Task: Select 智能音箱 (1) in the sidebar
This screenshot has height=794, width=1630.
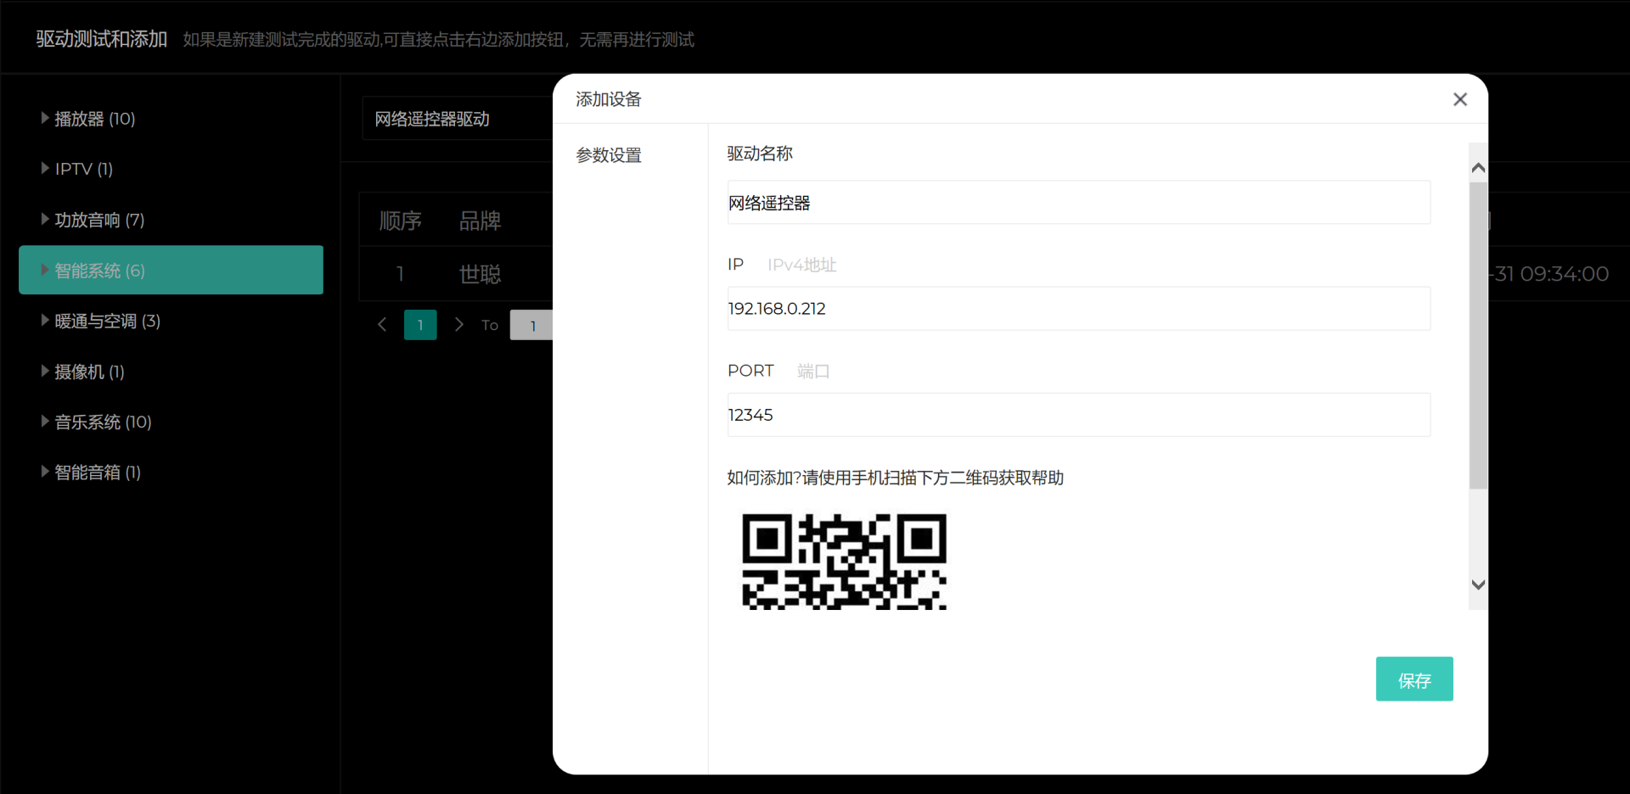Action: 98,472
